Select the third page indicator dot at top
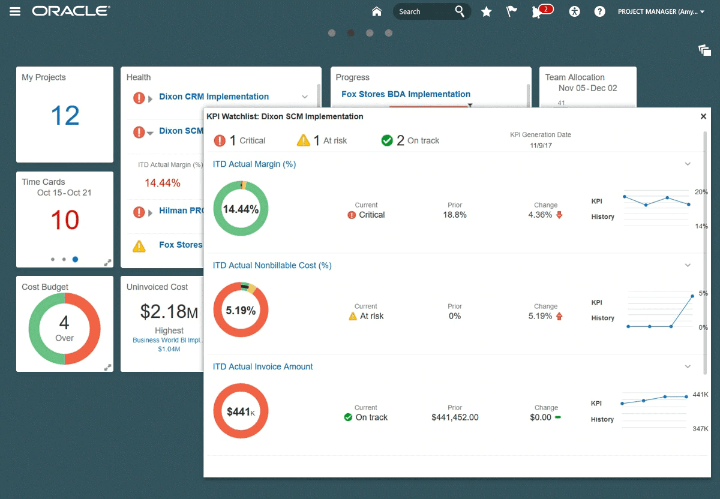 pyautogui.click(x=370, y=33)
